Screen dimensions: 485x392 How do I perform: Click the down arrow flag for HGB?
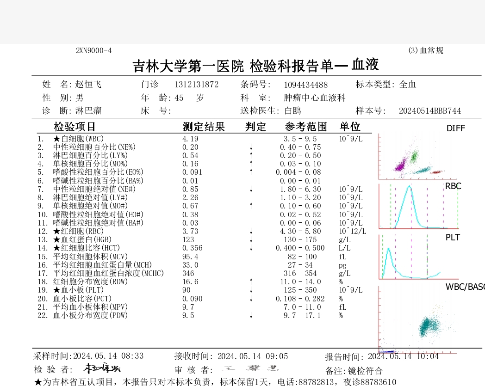[x=251, y=239]
